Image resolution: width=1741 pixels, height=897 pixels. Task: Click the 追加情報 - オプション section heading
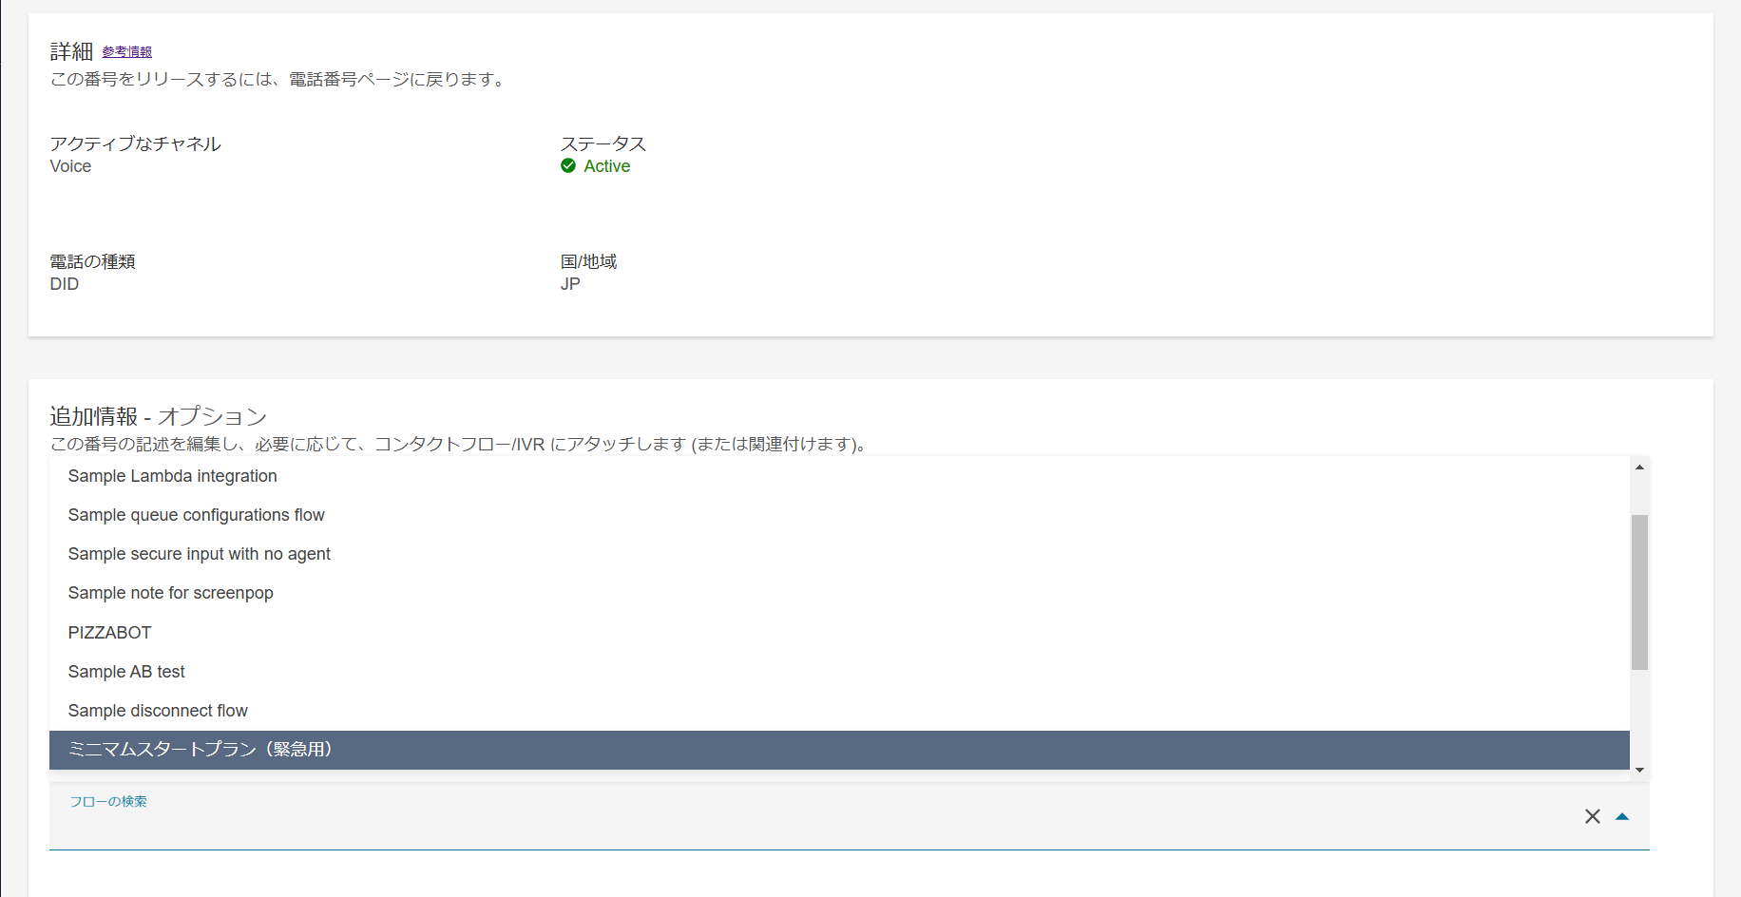click(x=158, y=416)
